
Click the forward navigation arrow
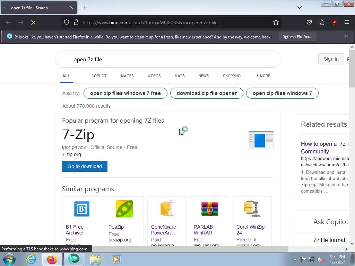(21, 23)
